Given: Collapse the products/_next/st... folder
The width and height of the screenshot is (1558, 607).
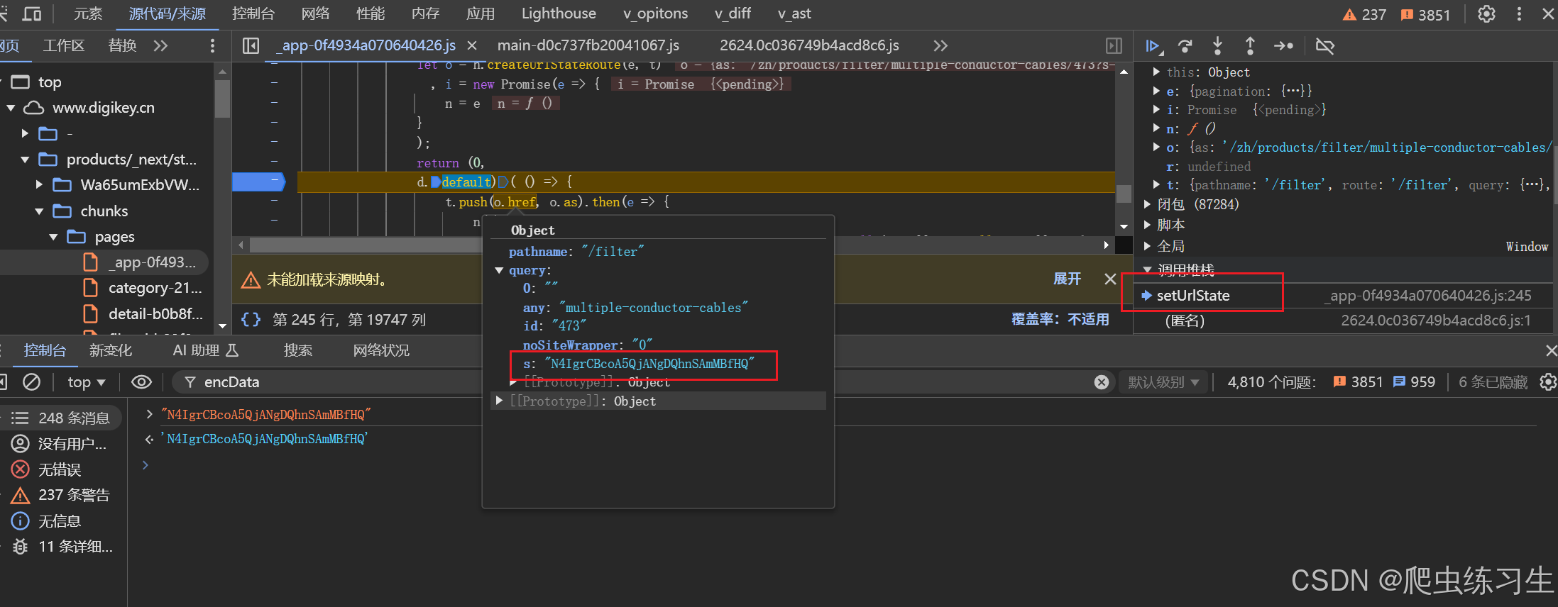Looking at the screenshot, I should [25, 160].
